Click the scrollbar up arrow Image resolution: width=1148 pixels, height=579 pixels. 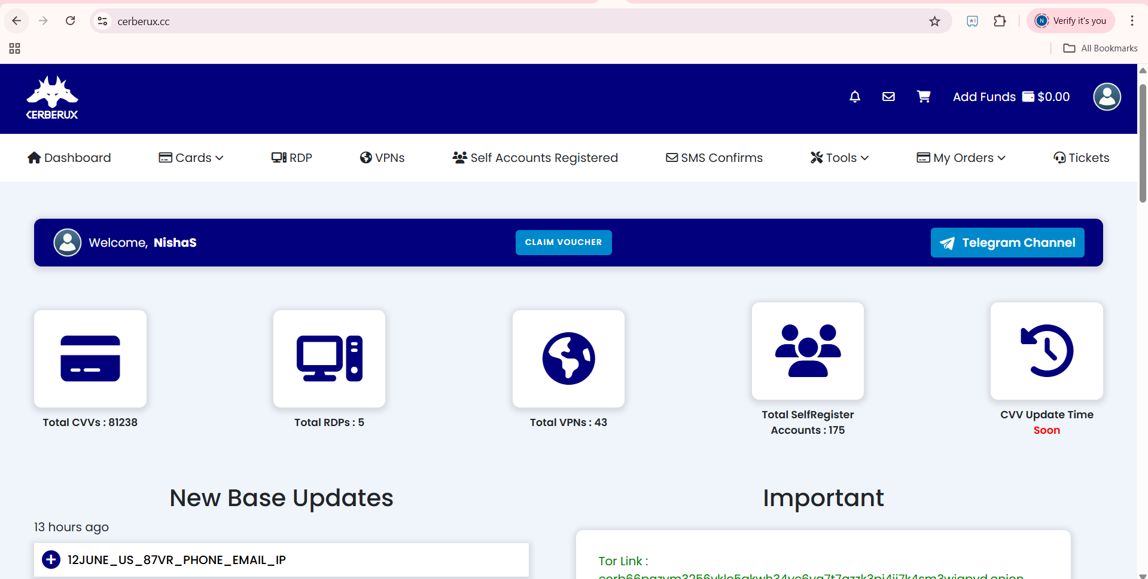pyautogui.click(x=1143, y=71)
